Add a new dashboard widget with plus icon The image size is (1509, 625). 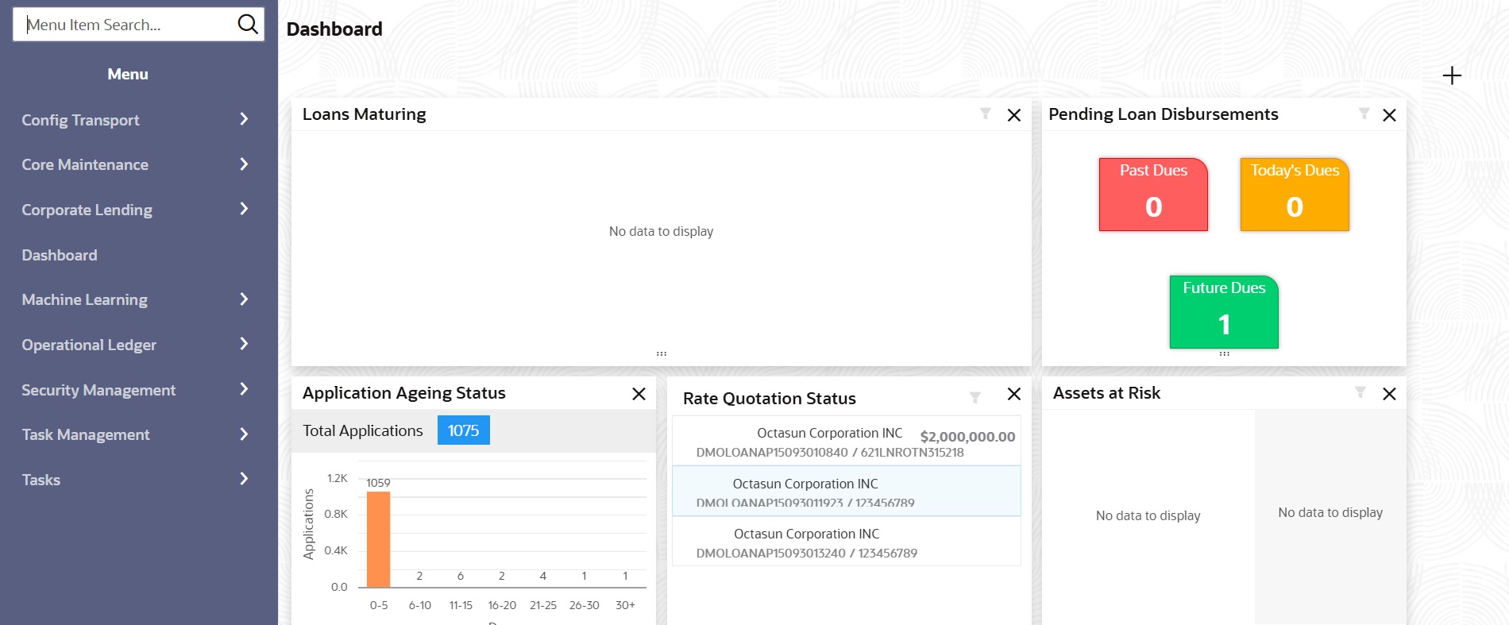[x=1452, y=75]
